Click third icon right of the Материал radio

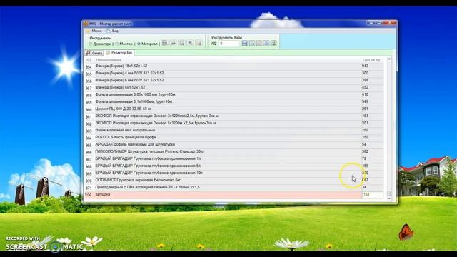pyautogui.click(x=182, y=43)
